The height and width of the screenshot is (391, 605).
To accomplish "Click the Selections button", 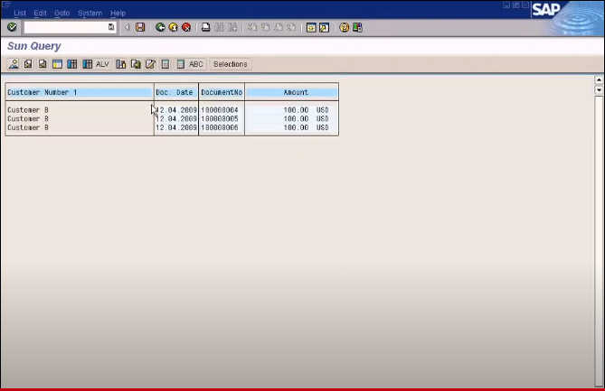I will 231,64.
